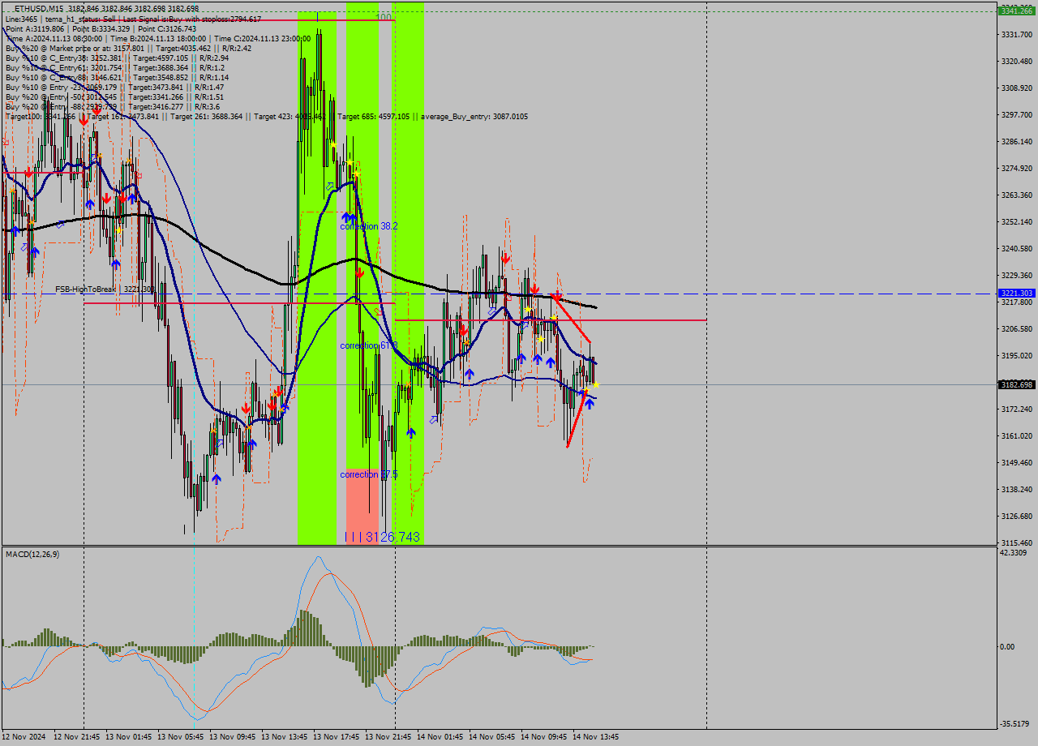The image size is (1038, 746).
Task: Click the 3252.140 price axis value
Action: point(1018,221)
